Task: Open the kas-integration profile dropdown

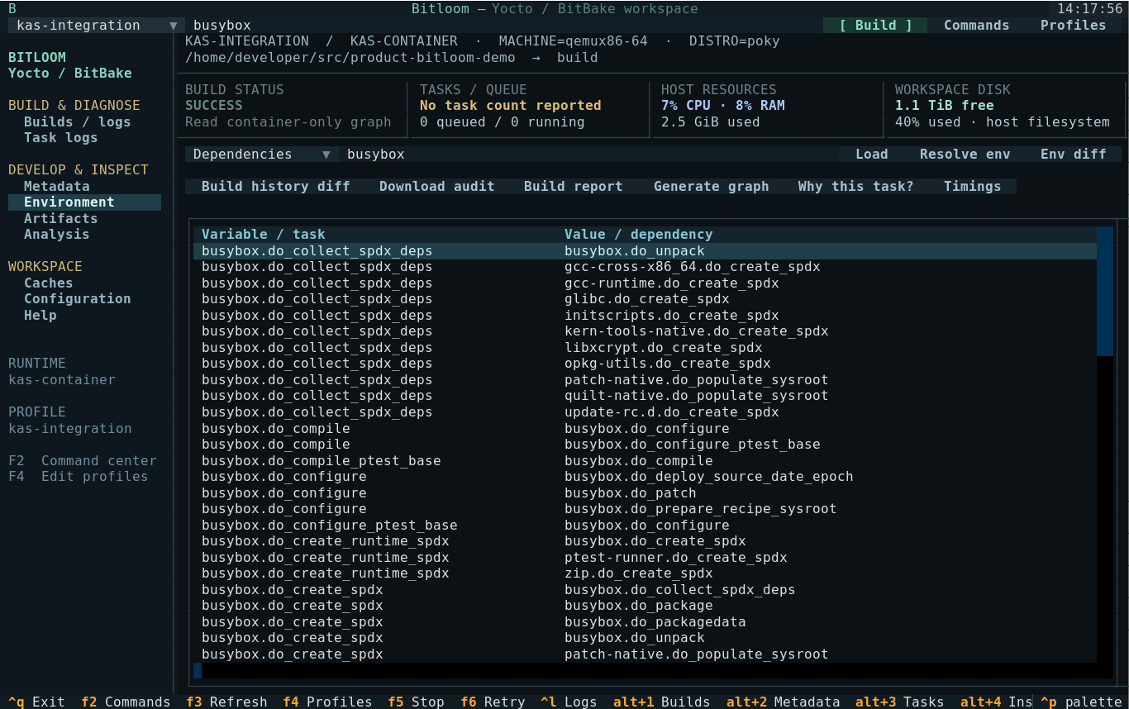Action: click(x=97, y=26)
